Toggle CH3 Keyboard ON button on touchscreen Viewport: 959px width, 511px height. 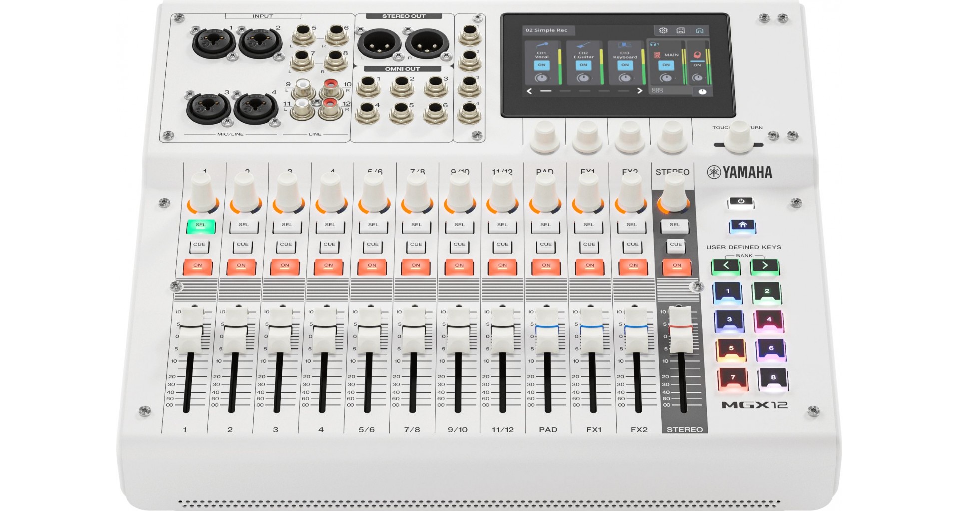[625, 65]
